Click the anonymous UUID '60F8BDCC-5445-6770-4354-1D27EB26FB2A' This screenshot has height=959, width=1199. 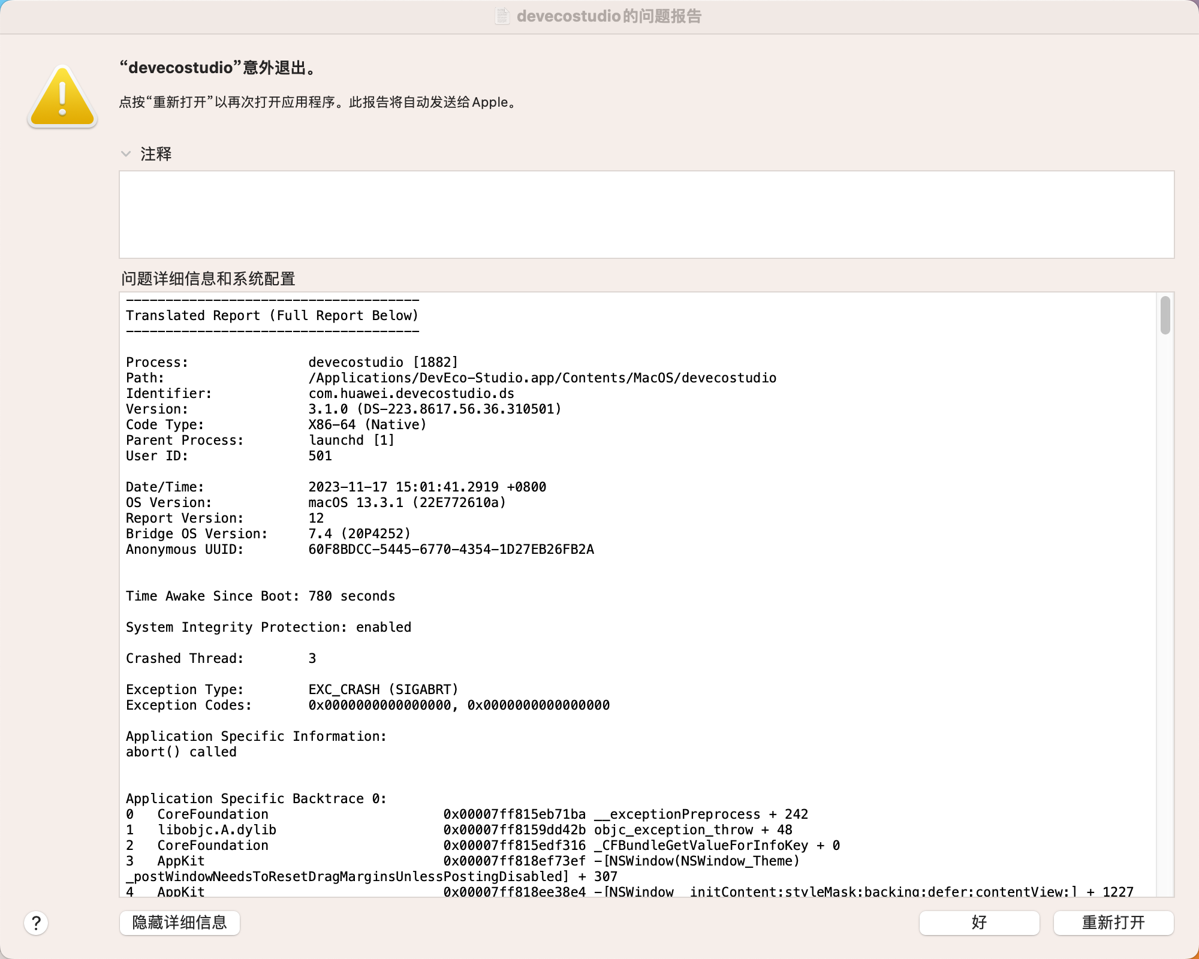[x=451, y=550]
